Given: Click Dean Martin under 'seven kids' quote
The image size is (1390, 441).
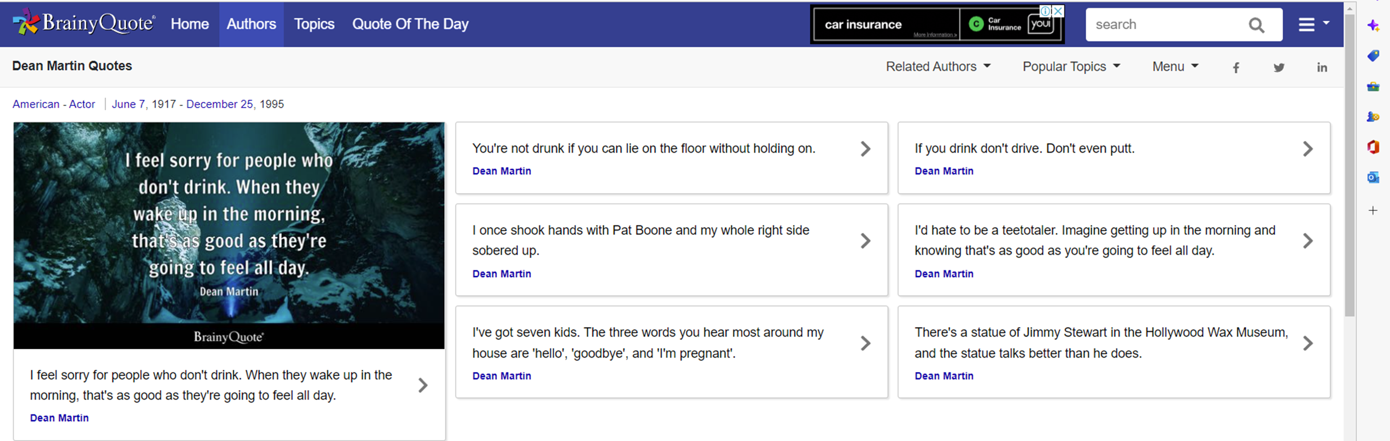Looking at the screenshot, I should (x=502, y=376).
